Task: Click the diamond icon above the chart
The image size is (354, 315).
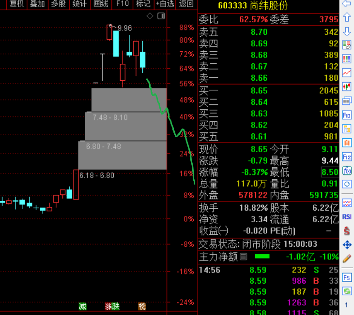Action: (x=150, y=16)
